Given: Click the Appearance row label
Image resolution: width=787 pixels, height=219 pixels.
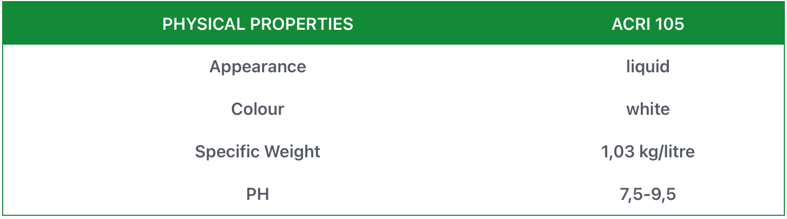Looking at the screenshot, I should 257,66.
